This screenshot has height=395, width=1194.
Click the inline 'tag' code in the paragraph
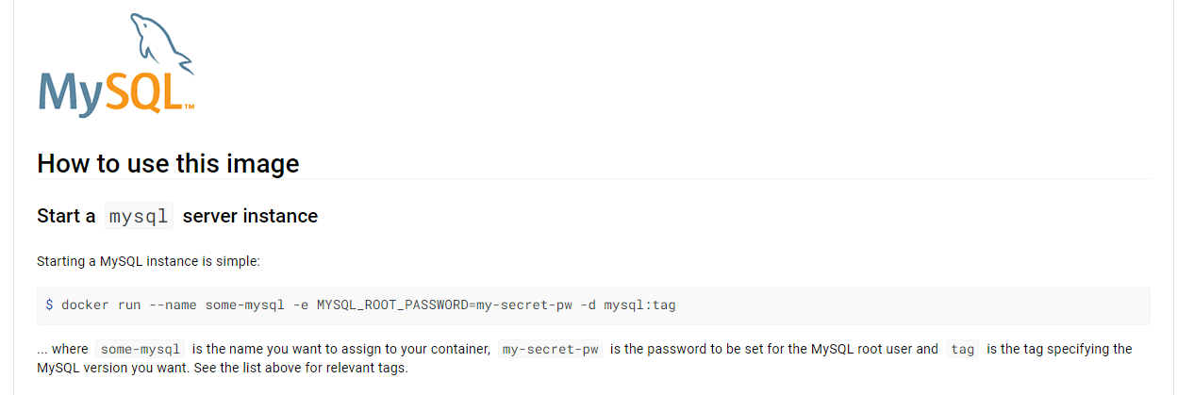tap(963, 349)
